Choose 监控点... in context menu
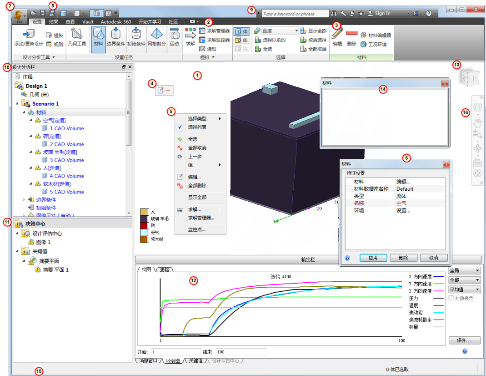The height and width of the screenshot is (376, 486). pos(200,229)
